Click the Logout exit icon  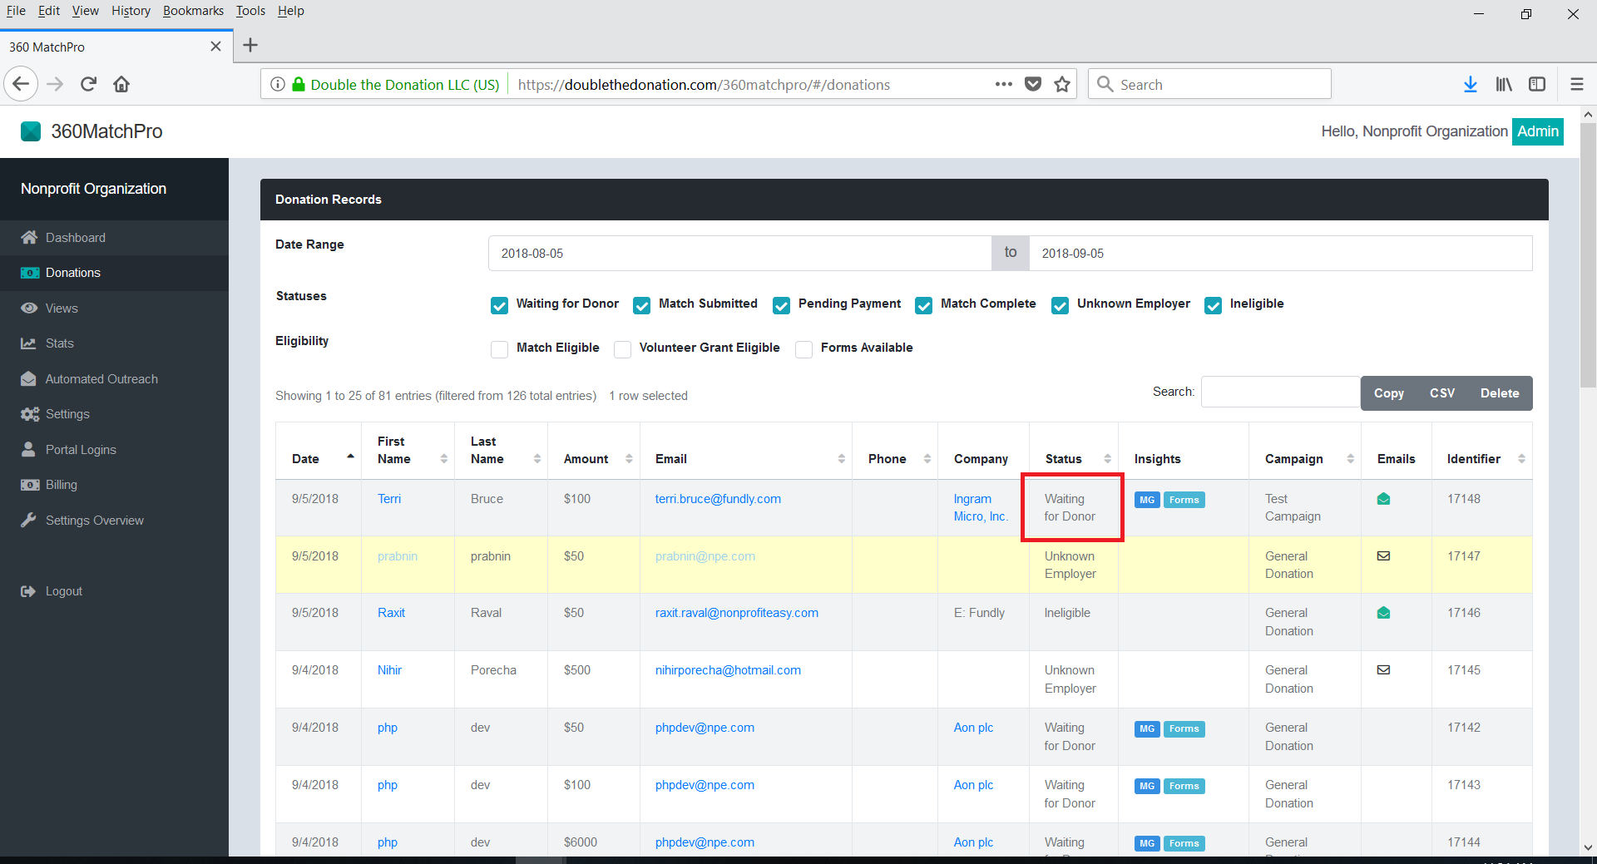[x=29, y=591]
